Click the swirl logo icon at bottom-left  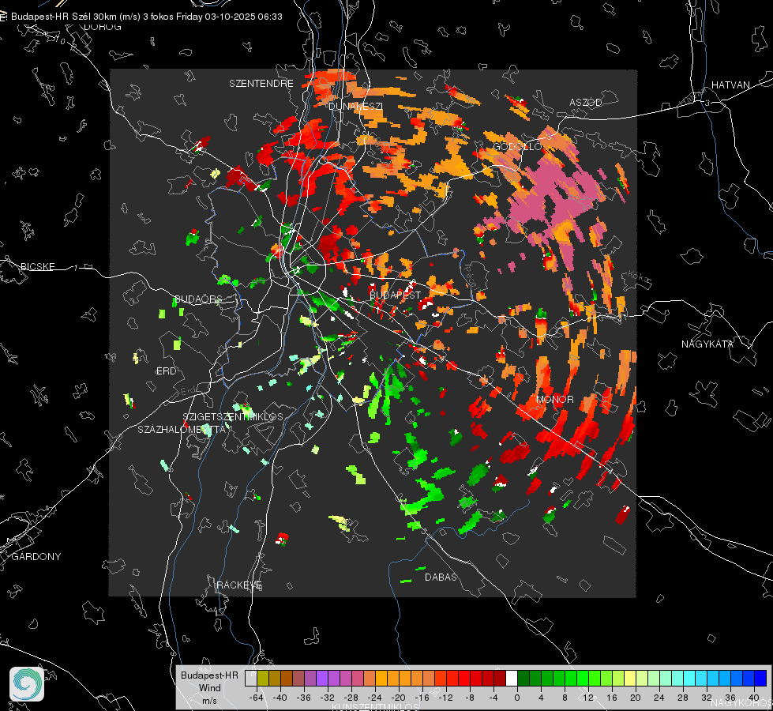point(27,684)
